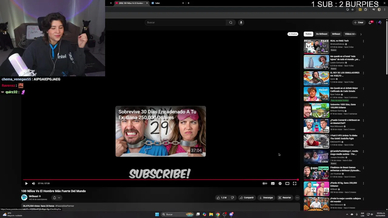Open Chrome media control icon
Screen dimensions: 388x218
374,10
